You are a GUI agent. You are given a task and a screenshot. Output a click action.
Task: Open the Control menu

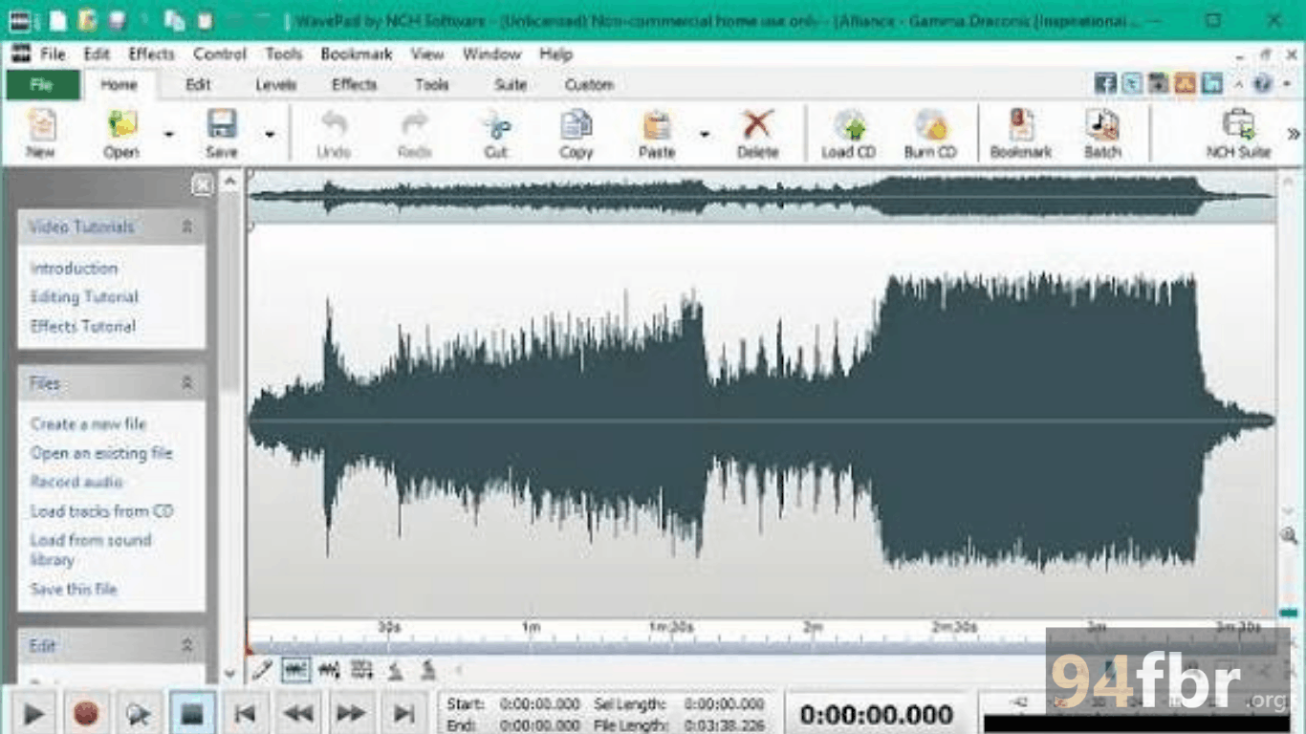[220, 54]
